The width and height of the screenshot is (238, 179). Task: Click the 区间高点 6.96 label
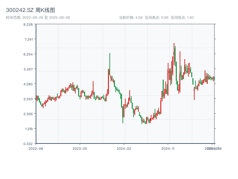pyautogui.click(x=156, y=18)
